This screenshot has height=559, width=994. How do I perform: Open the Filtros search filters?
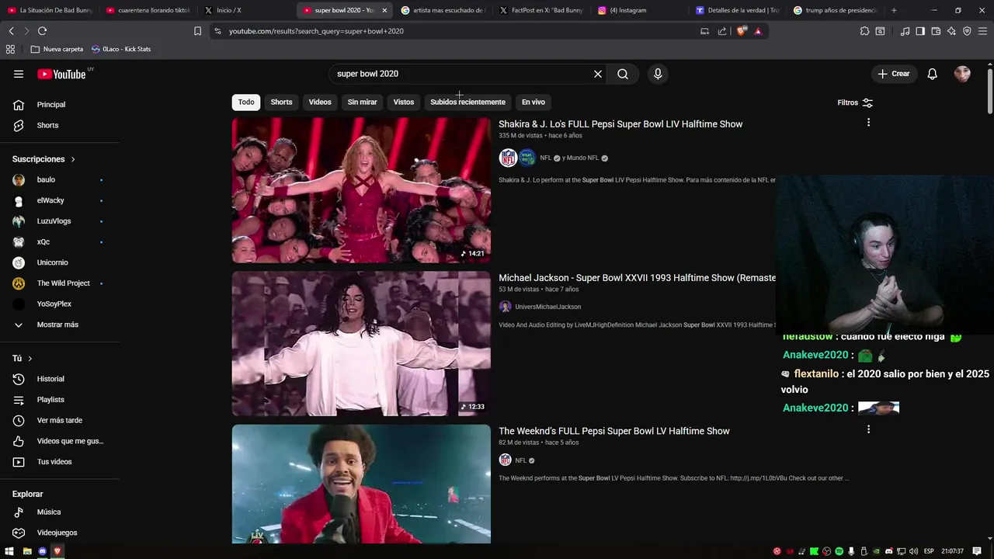855,102
